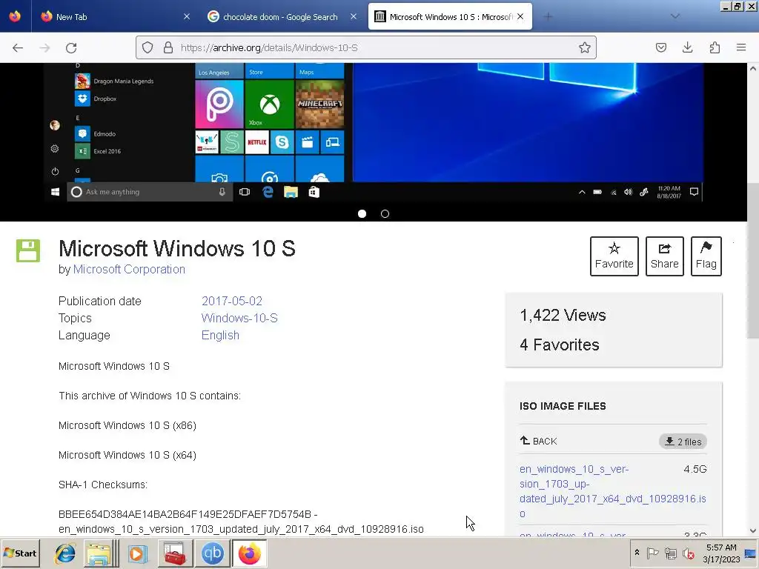Viewport: 759px width, 569px height.
Task: Open tracking protection shield icon
Action: 148,47
